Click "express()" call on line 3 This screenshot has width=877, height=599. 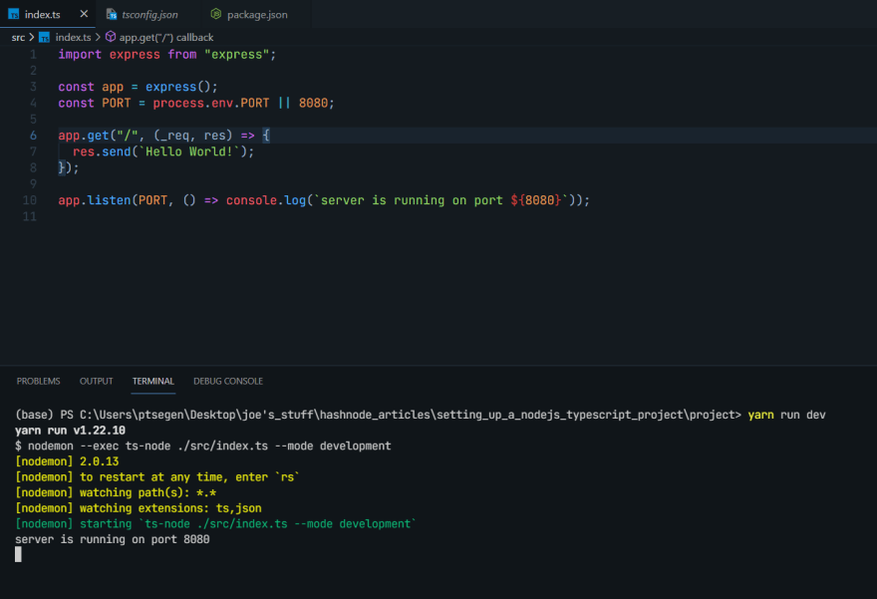(177, 87)
